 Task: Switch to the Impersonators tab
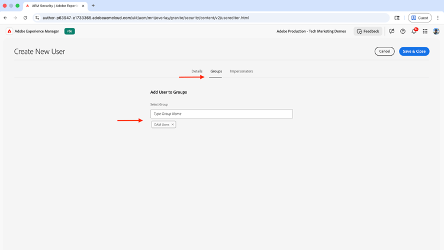(x=242, y=71)
